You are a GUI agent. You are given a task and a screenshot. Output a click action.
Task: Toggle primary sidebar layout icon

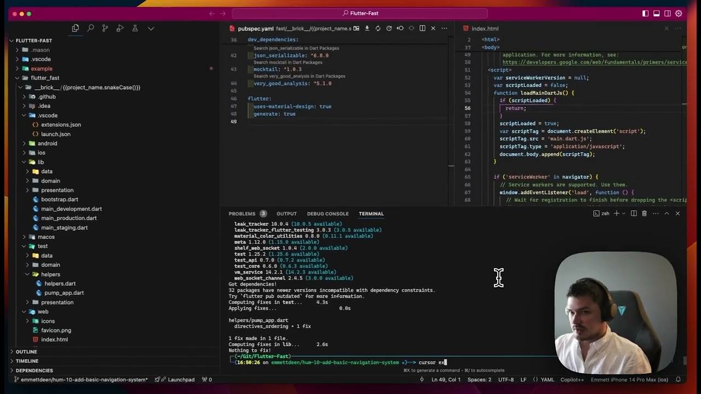(646, 13)
